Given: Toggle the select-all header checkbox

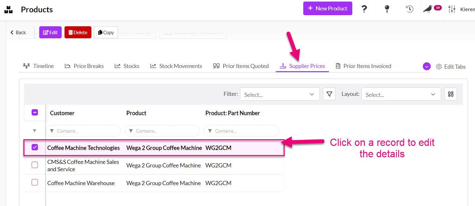Looking at the screenshot, I should (35, 112).
